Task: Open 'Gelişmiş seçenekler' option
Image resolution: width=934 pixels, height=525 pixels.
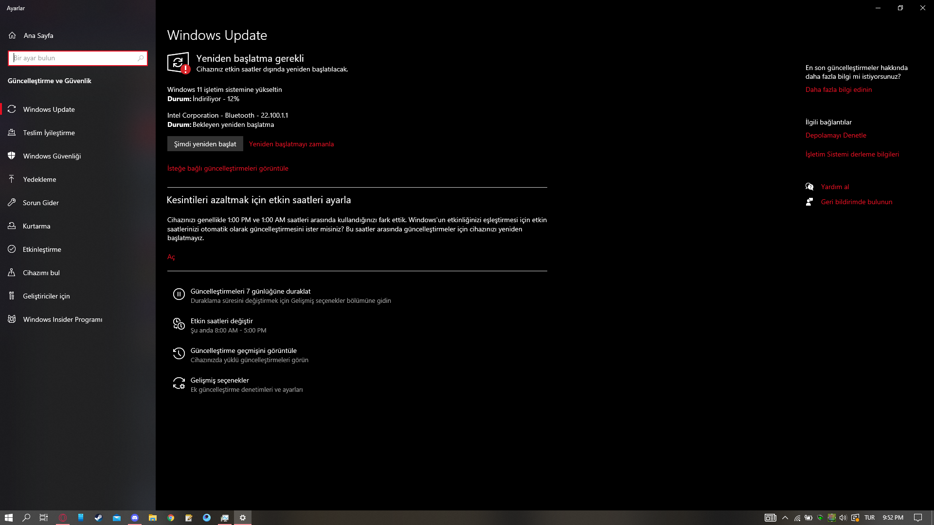Action: pos(247,385)
